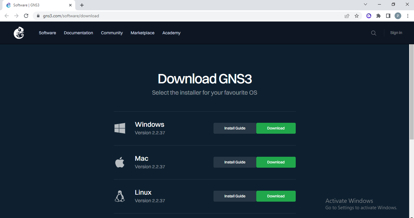
Task: Click the GNS3 chameleon logo
Action: [19, 33]
